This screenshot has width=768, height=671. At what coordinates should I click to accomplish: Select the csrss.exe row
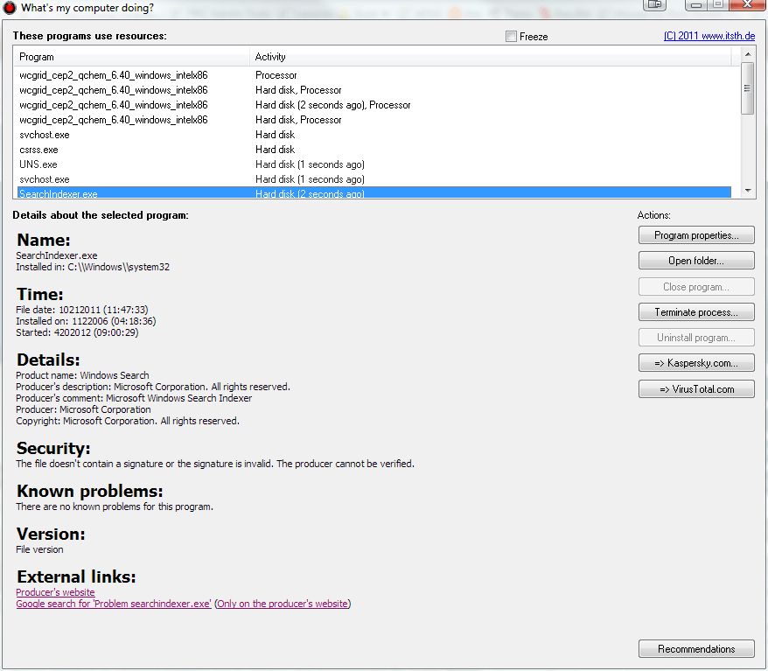tap(38, 150)
